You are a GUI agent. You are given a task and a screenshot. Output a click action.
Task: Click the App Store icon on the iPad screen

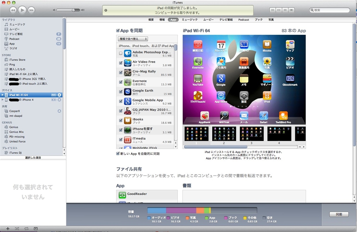[221, 96]
